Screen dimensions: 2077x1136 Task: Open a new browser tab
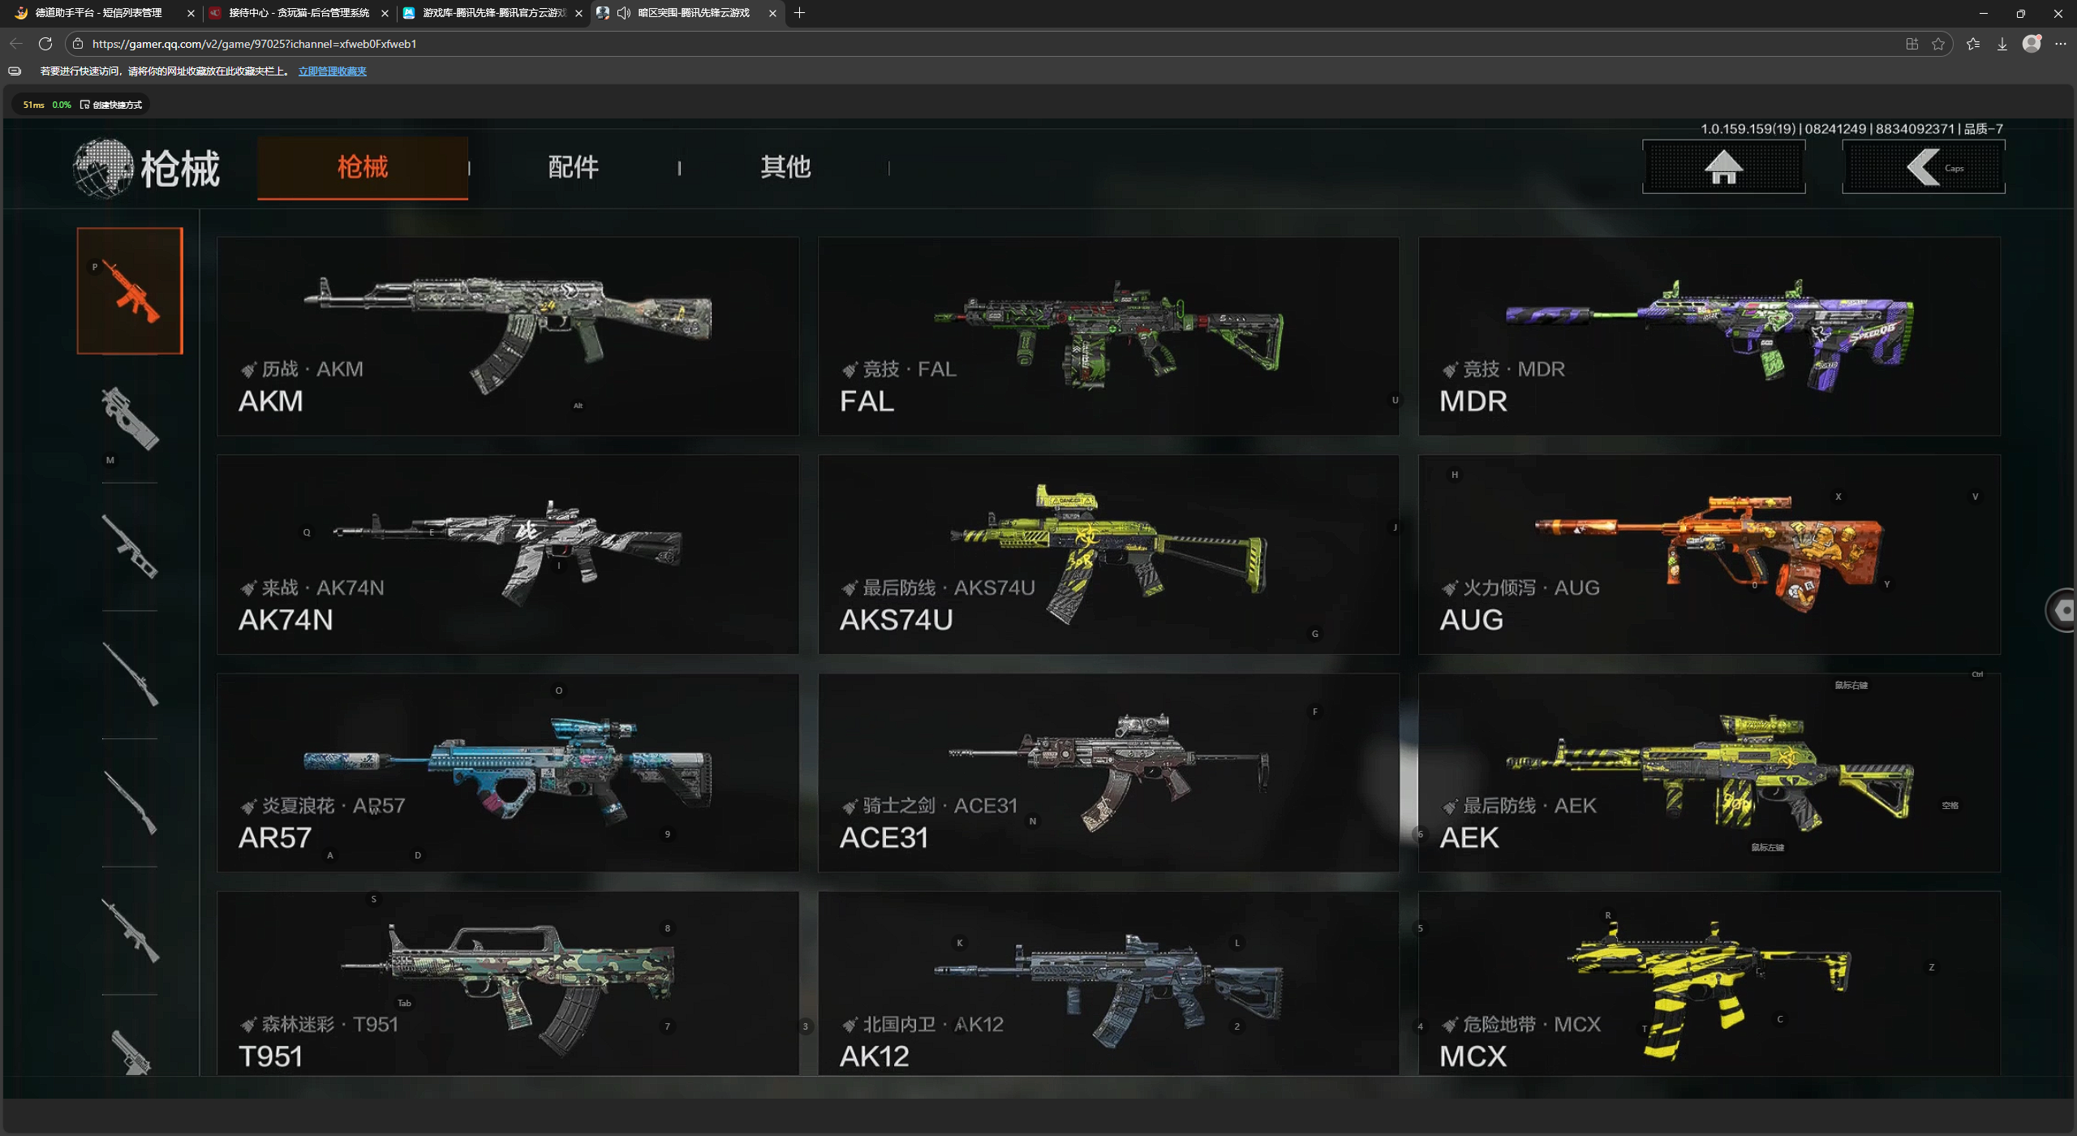click(x=799, y=13)
